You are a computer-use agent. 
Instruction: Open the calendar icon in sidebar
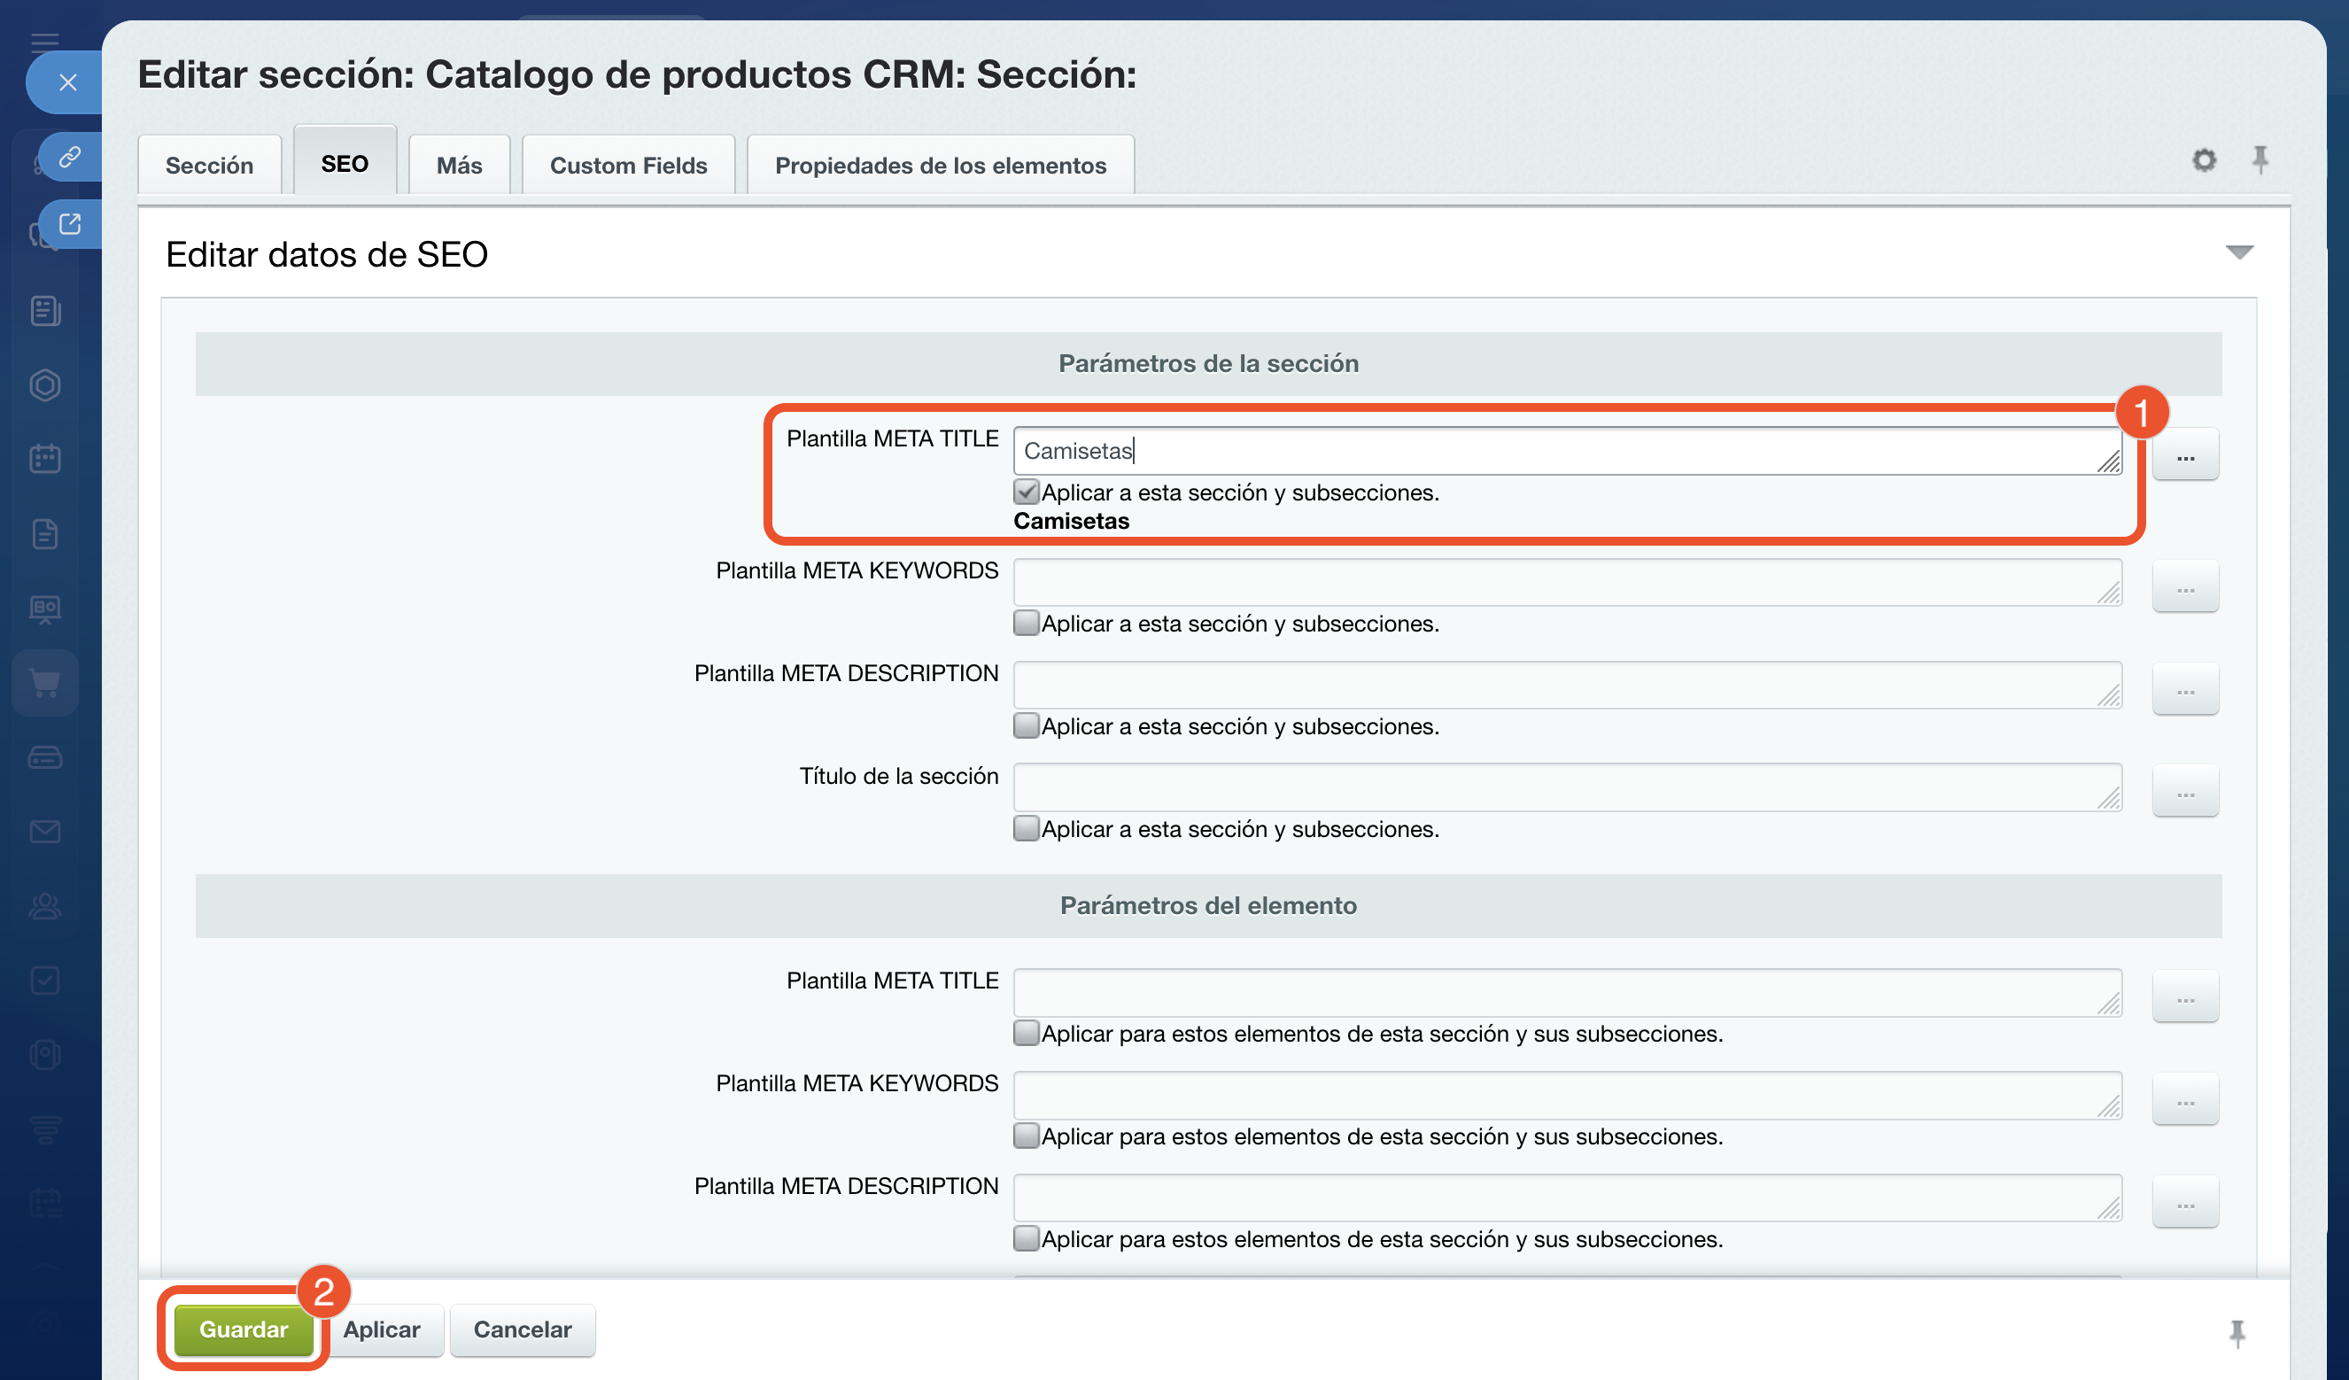45,459
